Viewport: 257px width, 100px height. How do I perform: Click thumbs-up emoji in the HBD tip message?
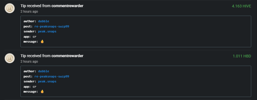tap(42, 91)
